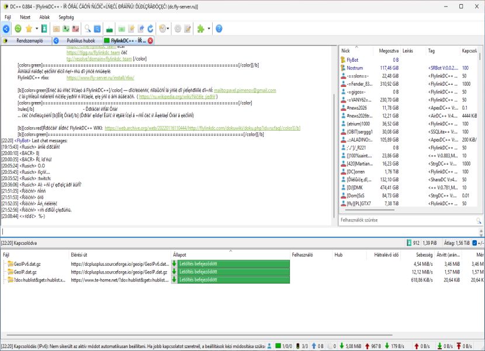Open the Segítség menu

click(x=66, y=17)
